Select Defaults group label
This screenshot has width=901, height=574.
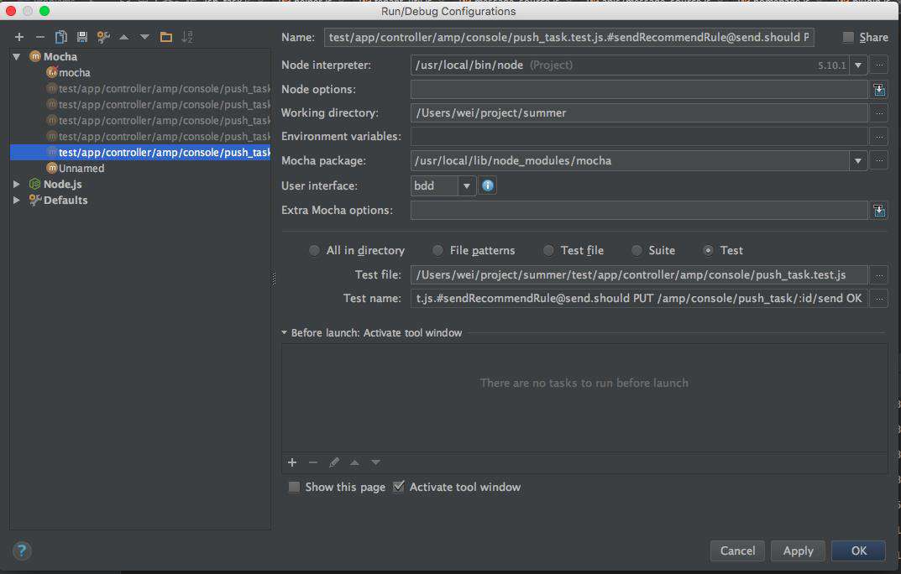[65, 201]
